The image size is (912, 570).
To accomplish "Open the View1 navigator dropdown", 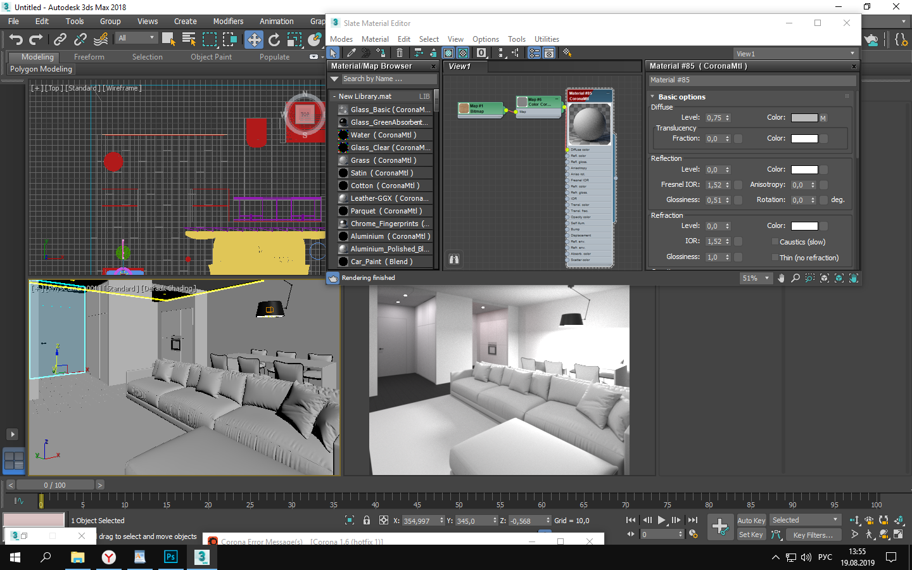I will click(x=795, y=54).
